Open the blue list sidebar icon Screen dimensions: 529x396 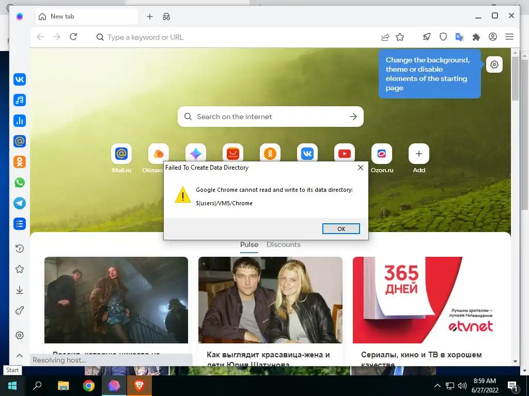click(x=20, y=224)
